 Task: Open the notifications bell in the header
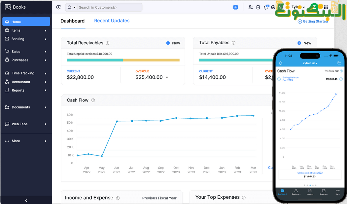pyautogui.click(x=266, y=7)
